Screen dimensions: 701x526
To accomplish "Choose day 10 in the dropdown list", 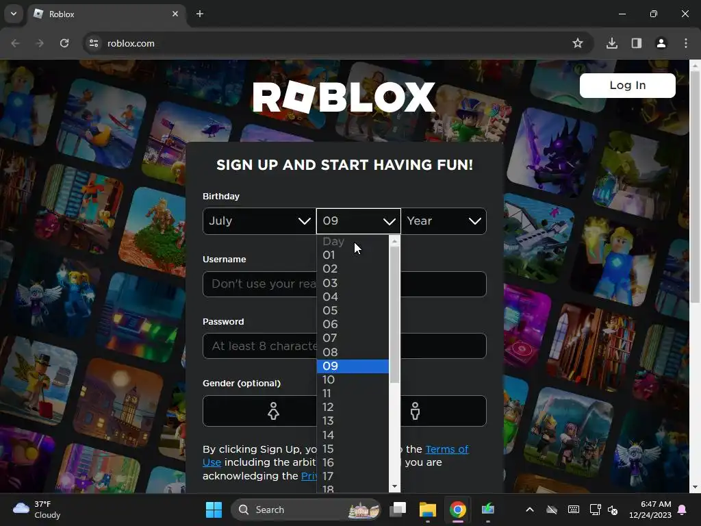I will (353, 379).
